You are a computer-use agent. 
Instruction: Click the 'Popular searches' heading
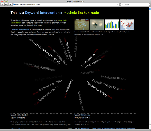tap(82, 118)
